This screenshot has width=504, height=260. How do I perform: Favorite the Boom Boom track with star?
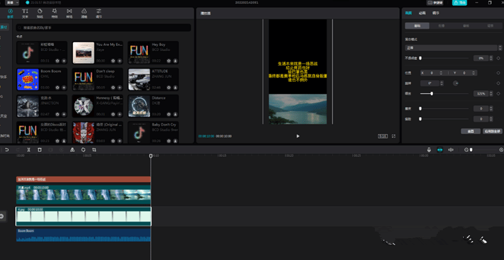click(57, 88)
